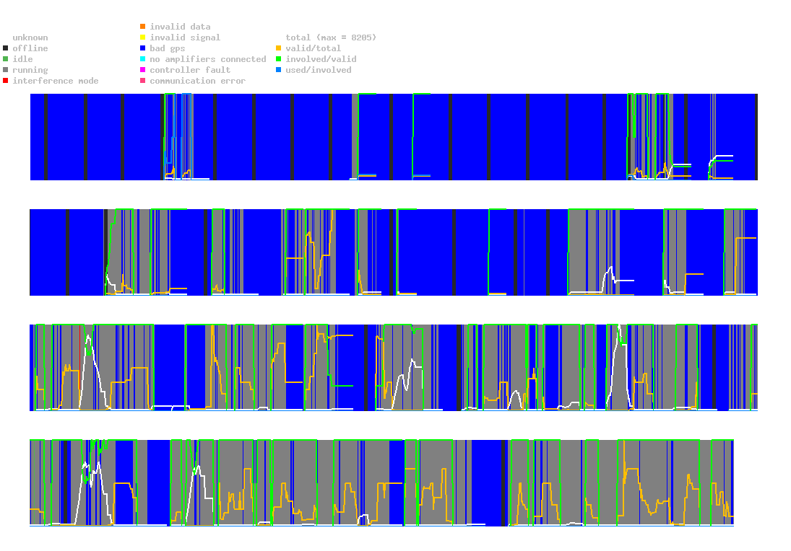Viewport: 791px width, 551px height.
Task: Select the used/involved legend label
Action: pyautogui.click(x=318, y=70)
